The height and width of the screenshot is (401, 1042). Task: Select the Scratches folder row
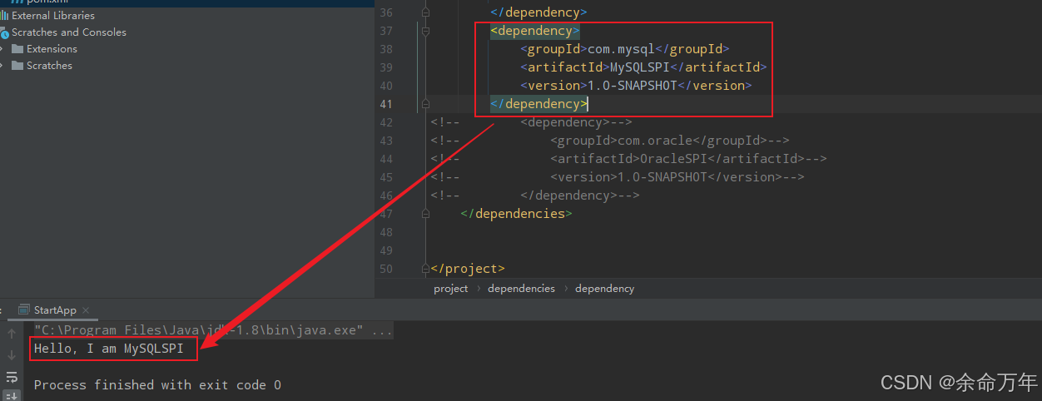(x=187, y=66)
